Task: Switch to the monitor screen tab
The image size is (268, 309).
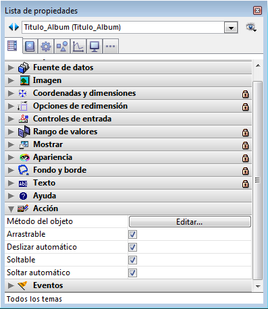Action: coord(95,47)
